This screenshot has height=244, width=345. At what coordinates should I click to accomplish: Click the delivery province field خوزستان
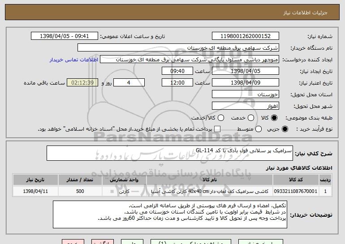(x=246, y=94)
